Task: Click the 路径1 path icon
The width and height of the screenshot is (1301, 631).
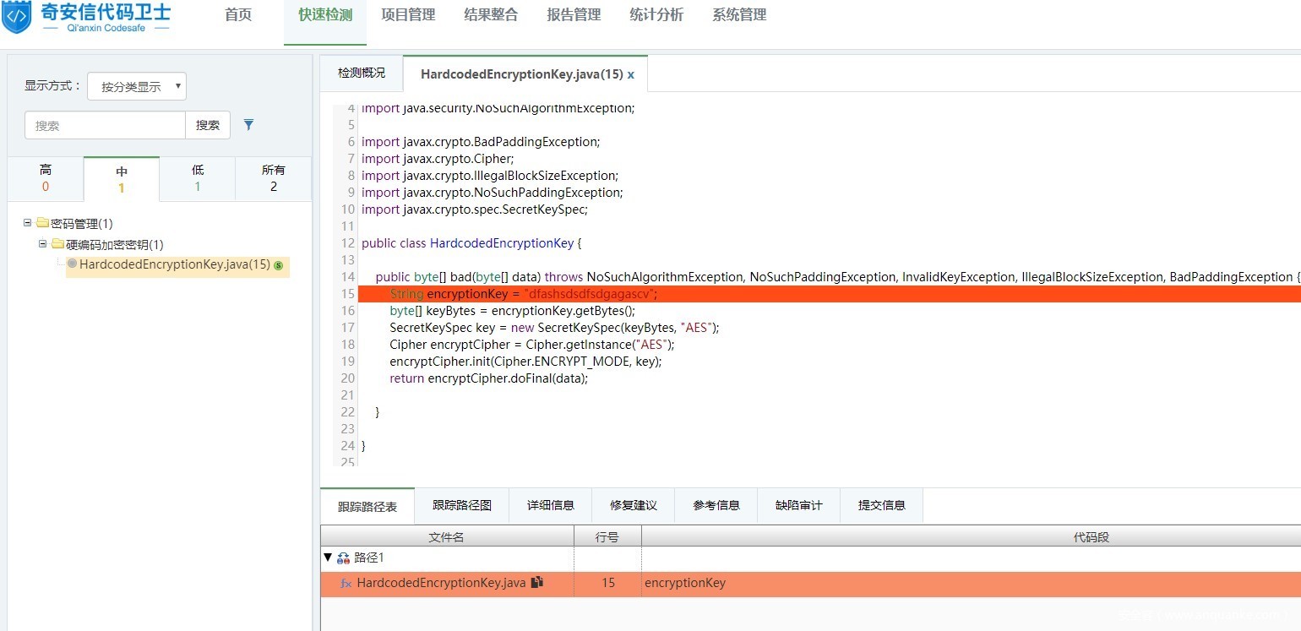Action: [343, 558]
